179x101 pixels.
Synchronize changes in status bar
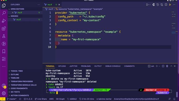pos(20,99)
